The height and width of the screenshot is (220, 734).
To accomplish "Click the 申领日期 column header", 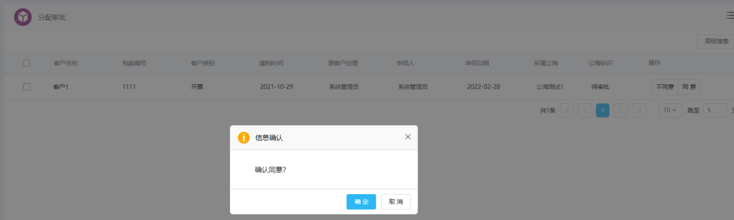I will [x=477, y=63].
